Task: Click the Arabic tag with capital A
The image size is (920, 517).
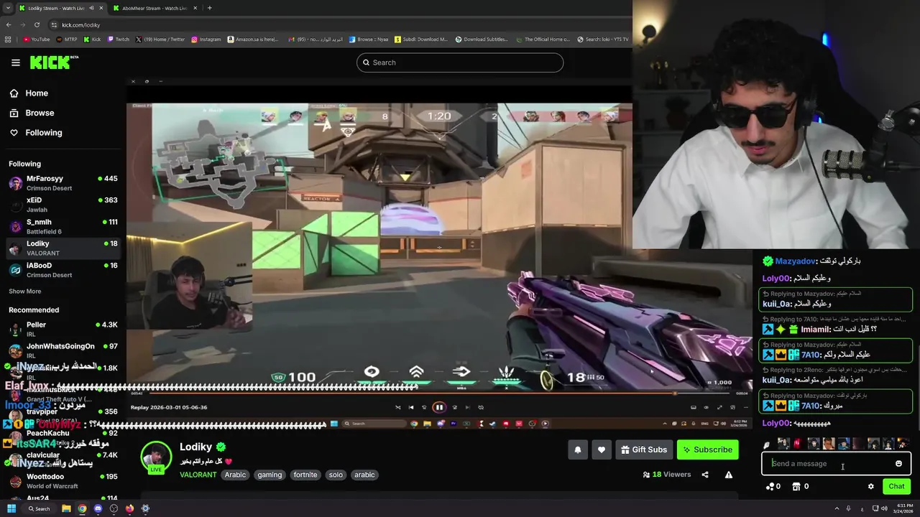Action: tap(235, 475)
